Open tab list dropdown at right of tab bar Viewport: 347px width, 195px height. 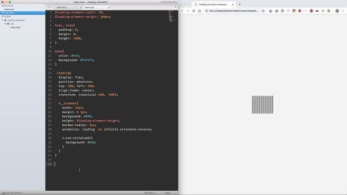pyautogui.click(x=176, y=7)
